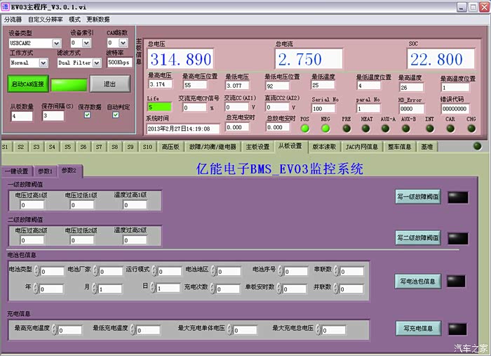The height and width of the screenshot is (356, 491).
Task: Click the 从板数量 input field
Action: pyautogui.click(x=21, y=116)
